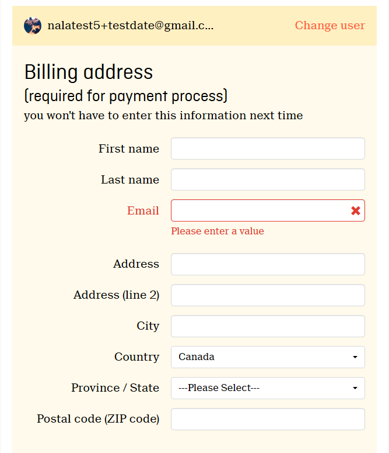Click the nalatest5+testdate email address text
Image resolution: width=389 pixels, height=453 pixels.
pos(130,26)
